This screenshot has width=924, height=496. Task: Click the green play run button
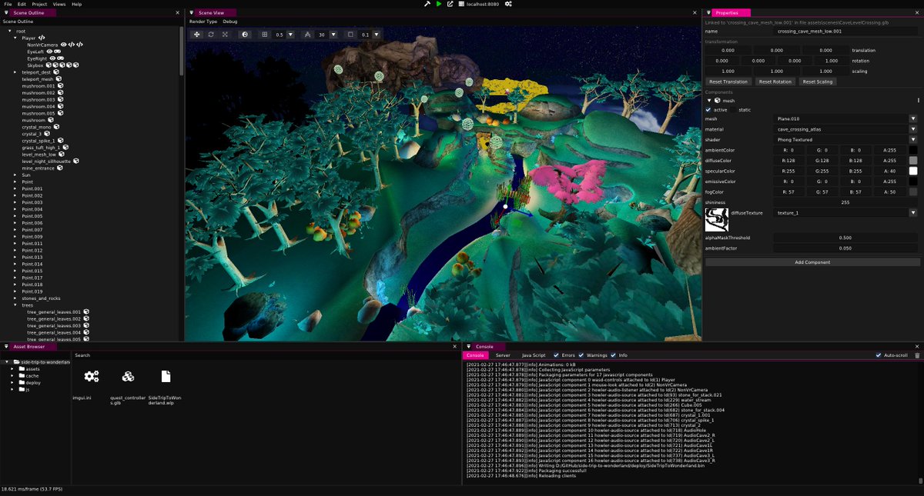pos(439,4)
